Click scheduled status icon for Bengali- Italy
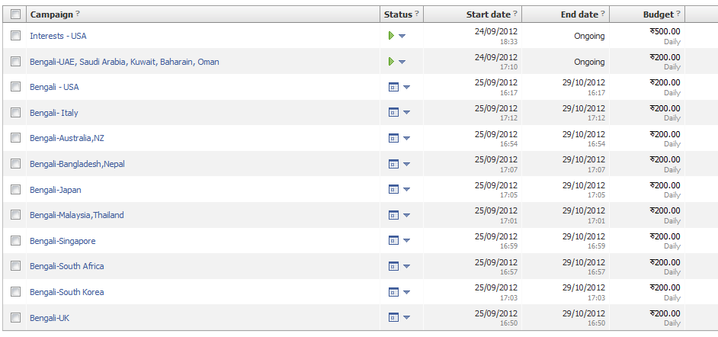Viewport: 718px width, 337px height. pyautogui.click(x=393, y=113)
